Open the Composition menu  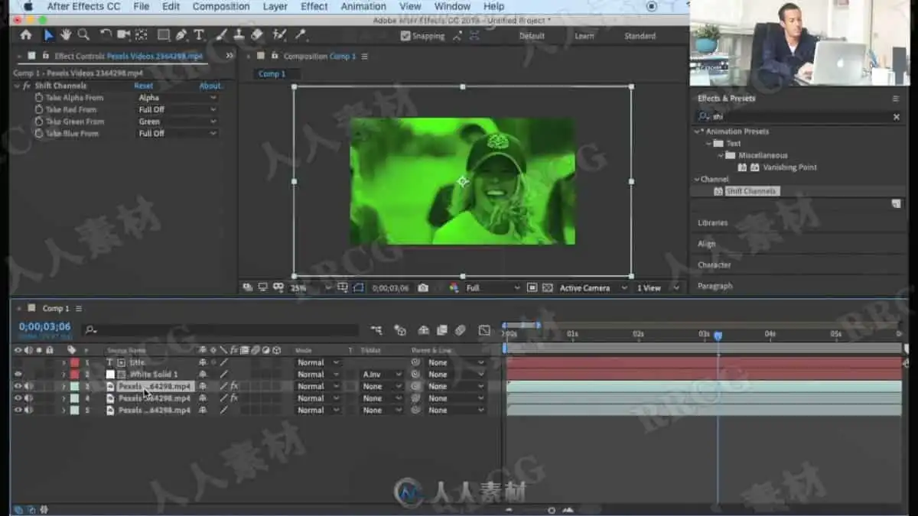tap(220, 6)
